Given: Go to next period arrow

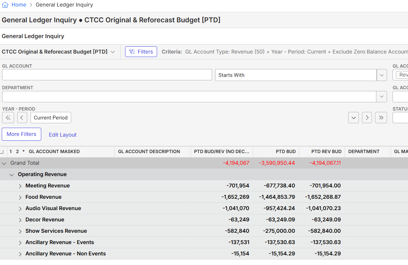Looking at the screenshot, I should [367, 118].
